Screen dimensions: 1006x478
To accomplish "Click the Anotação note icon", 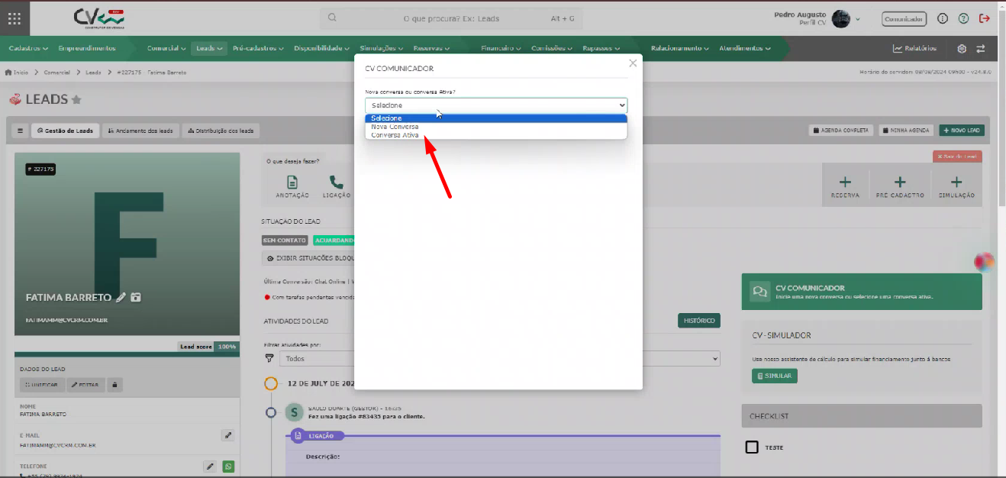I will point(292,182).
